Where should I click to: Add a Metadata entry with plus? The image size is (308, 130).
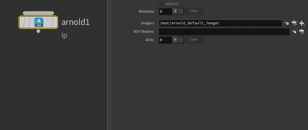point(175,11)
